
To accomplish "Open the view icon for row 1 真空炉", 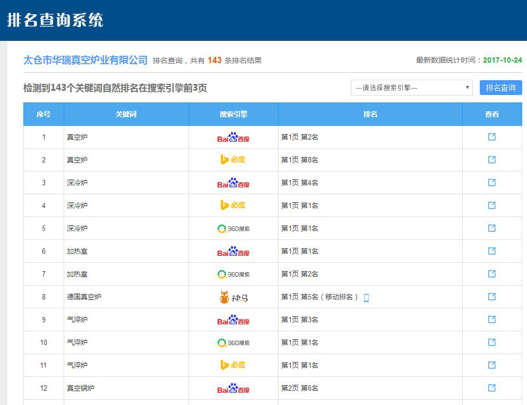I will point(491,137).
